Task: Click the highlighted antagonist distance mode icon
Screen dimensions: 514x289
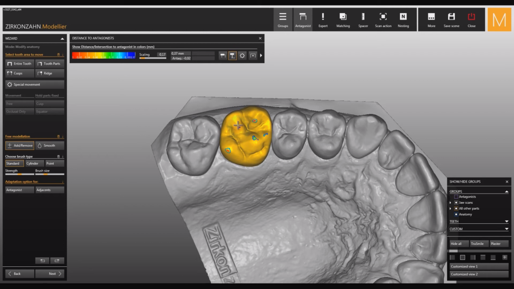Action: [x=232, y=56]
